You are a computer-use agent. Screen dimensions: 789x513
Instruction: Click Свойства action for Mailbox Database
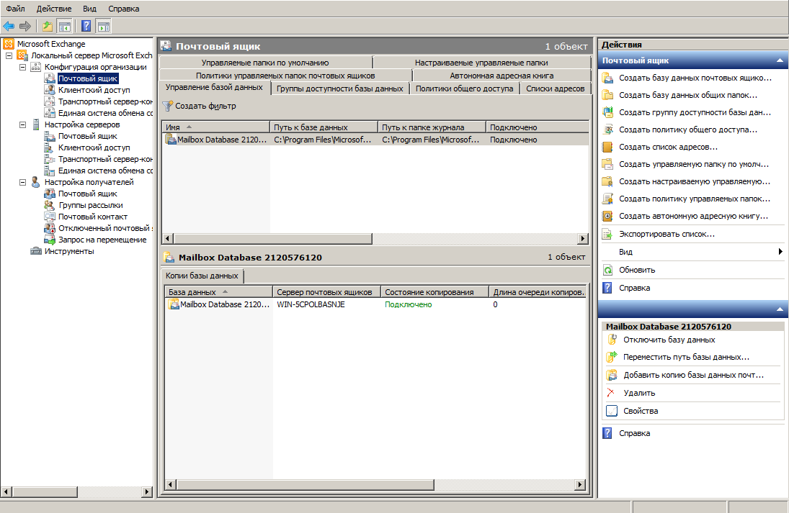pyautogui.click(x=641, y=411)
